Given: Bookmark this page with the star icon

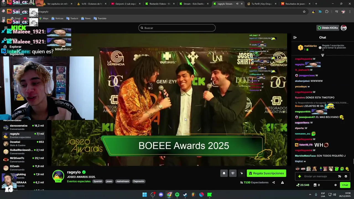Looking at the screenshot, I should click(304, 12).
